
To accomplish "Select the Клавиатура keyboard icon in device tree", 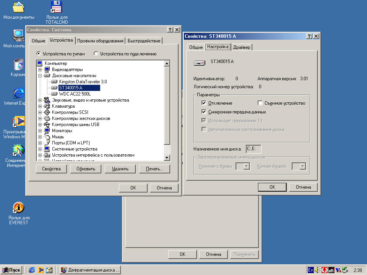I will (47, 106).
